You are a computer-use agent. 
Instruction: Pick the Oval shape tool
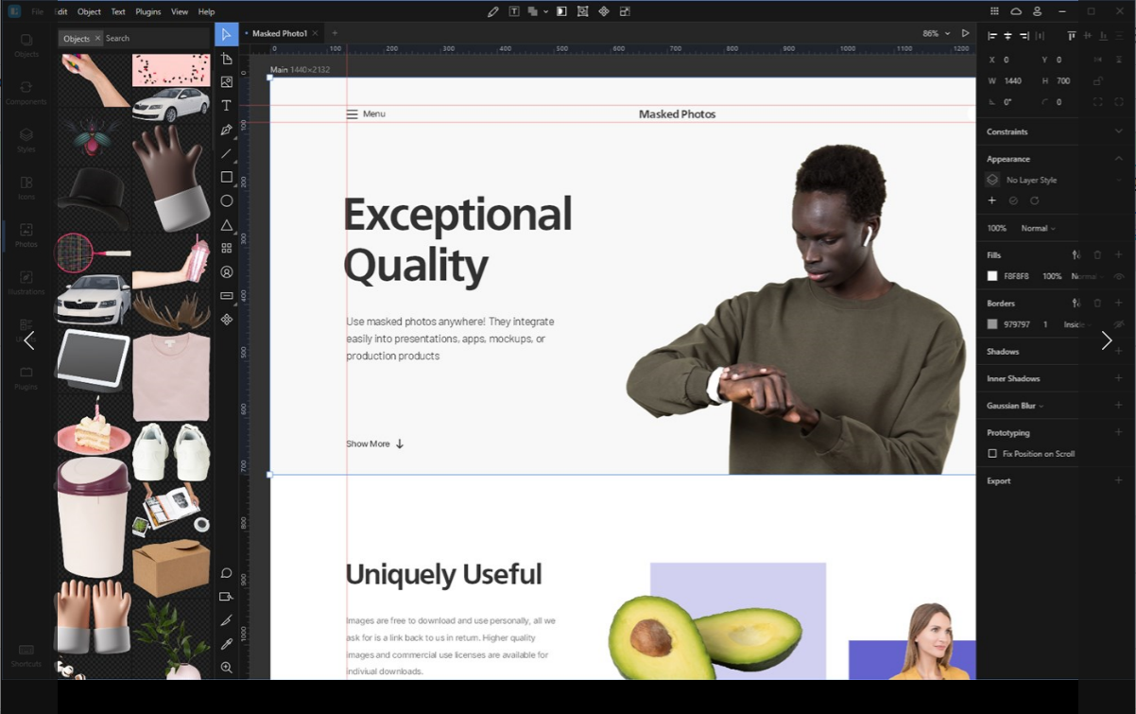click(227, 200)
